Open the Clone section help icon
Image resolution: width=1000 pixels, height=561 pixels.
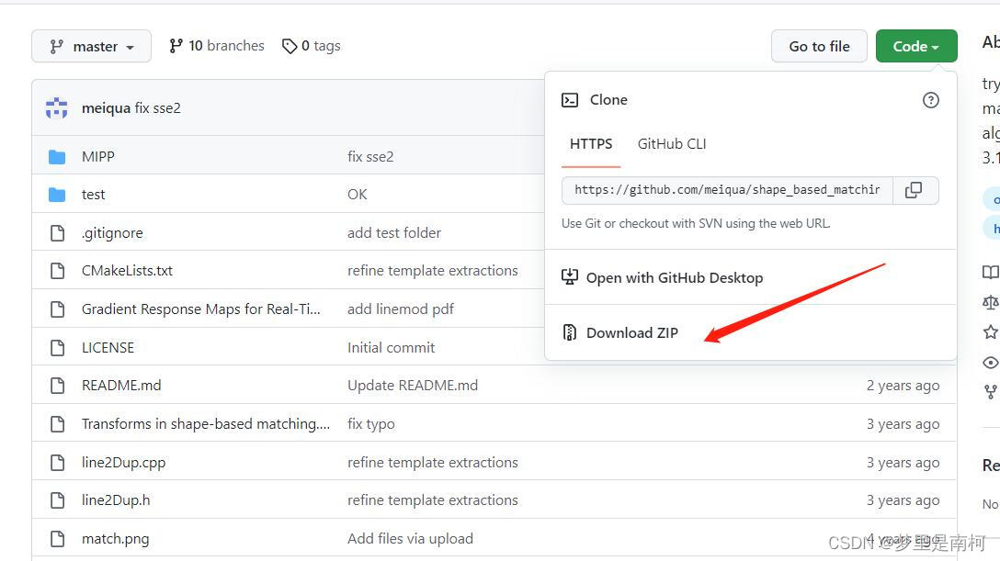931,100
